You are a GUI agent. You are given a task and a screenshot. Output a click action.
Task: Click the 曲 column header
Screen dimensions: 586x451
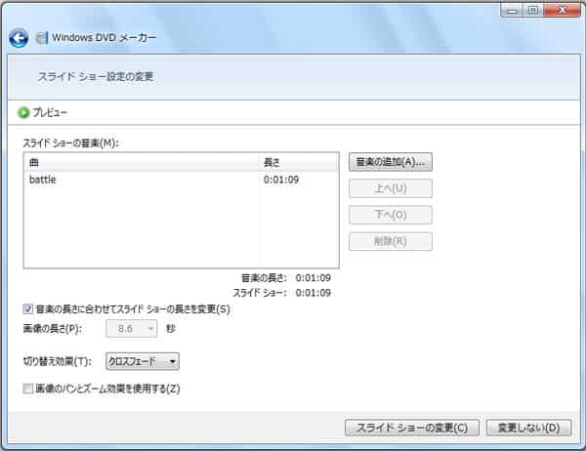pos(142,162)
